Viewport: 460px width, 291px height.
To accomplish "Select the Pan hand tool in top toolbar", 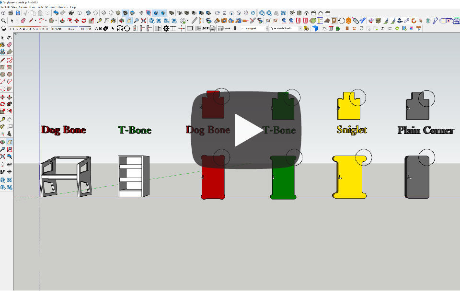I will point(129,21).
